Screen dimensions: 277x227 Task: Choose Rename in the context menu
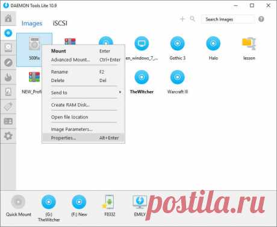coord(84,72)
